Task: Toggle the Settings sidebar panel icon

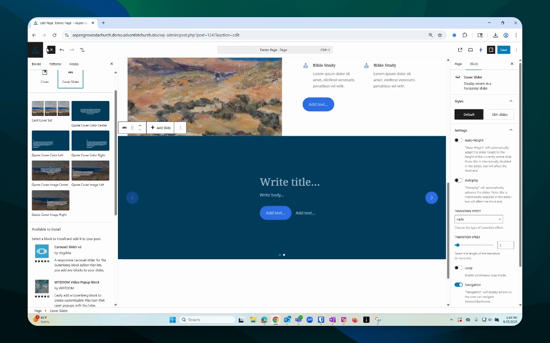Action: (491, 50)
